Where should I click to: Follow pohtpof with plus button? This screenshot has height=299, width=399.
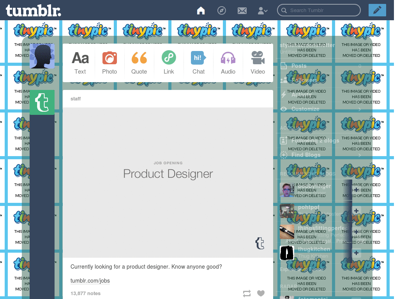357,211
